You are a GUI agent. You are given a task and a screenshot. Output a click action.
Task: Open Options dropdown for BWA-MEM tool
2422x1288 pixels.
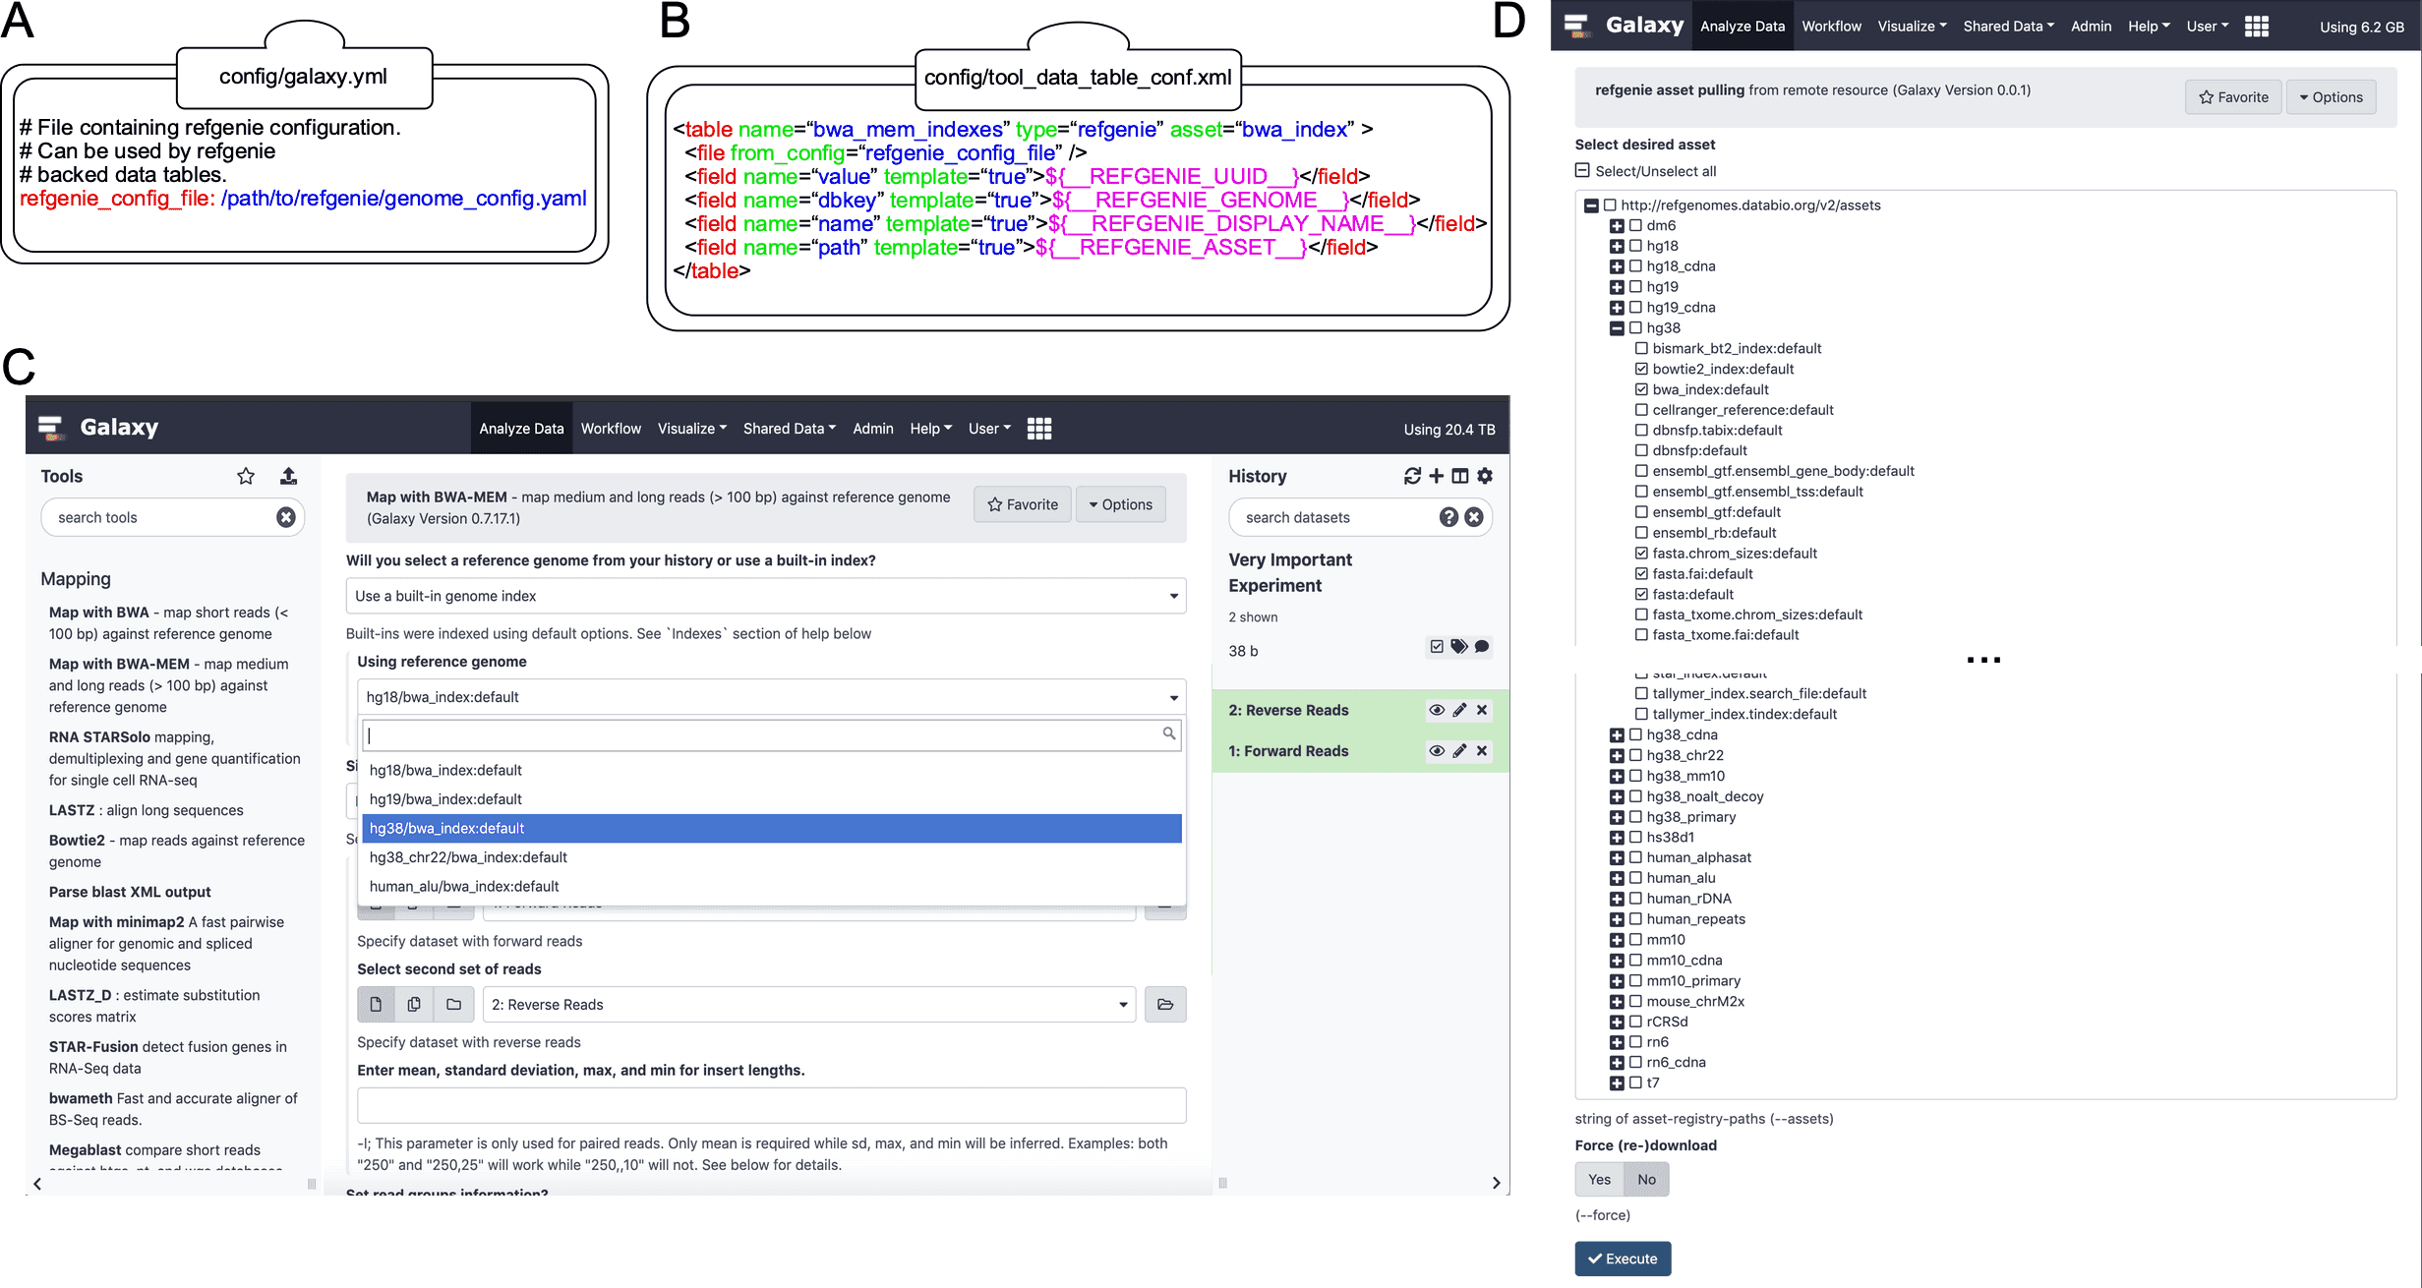click(x=1120, y=504)
